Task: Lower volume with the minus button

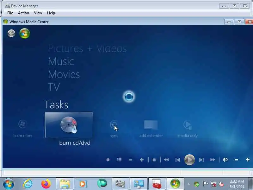Action: coord(236,160)
